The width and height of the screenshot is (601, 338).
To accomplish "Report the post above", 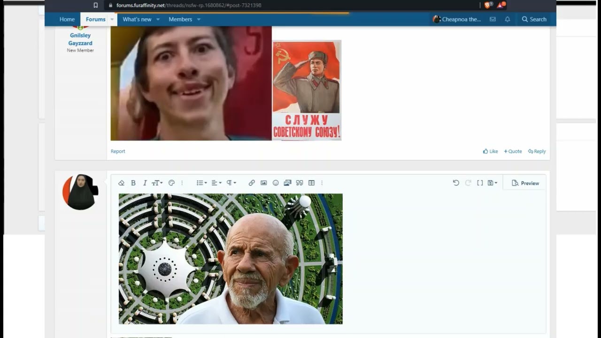I will (118, 151).
